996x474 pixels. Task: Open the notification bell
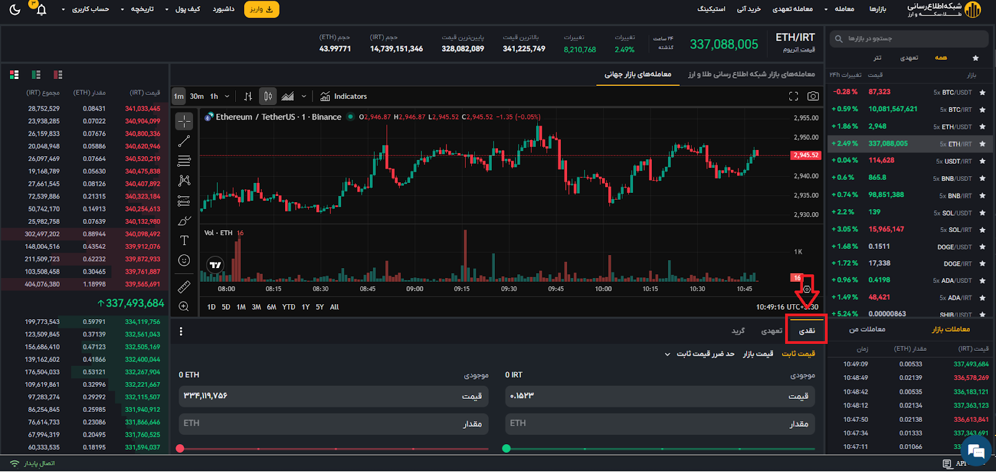(41, 10)
